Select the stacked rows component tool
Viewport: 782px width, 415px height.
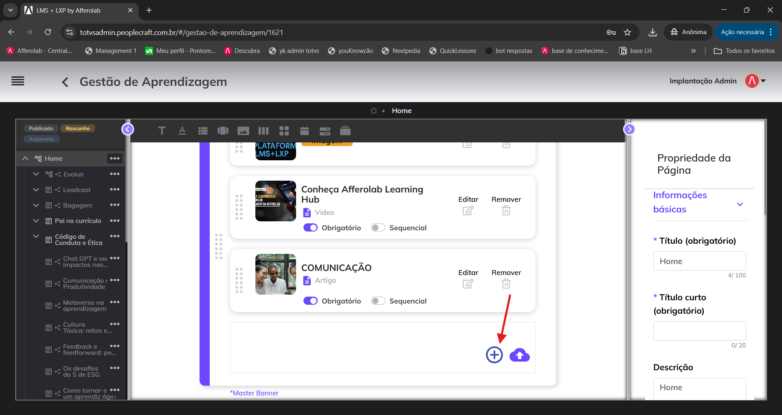325,131
